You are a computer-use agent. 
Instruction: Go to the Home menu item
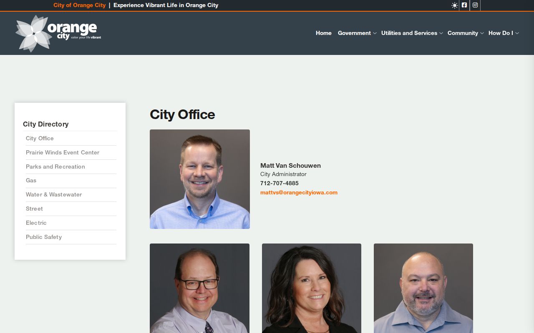coord(324,33)
